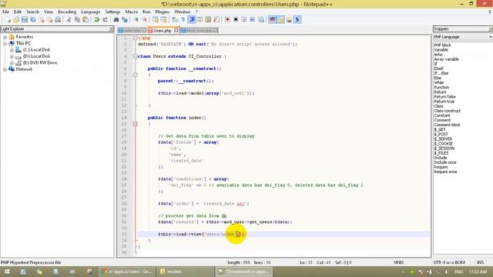Insert the Require once snippet

coord(445,172)
